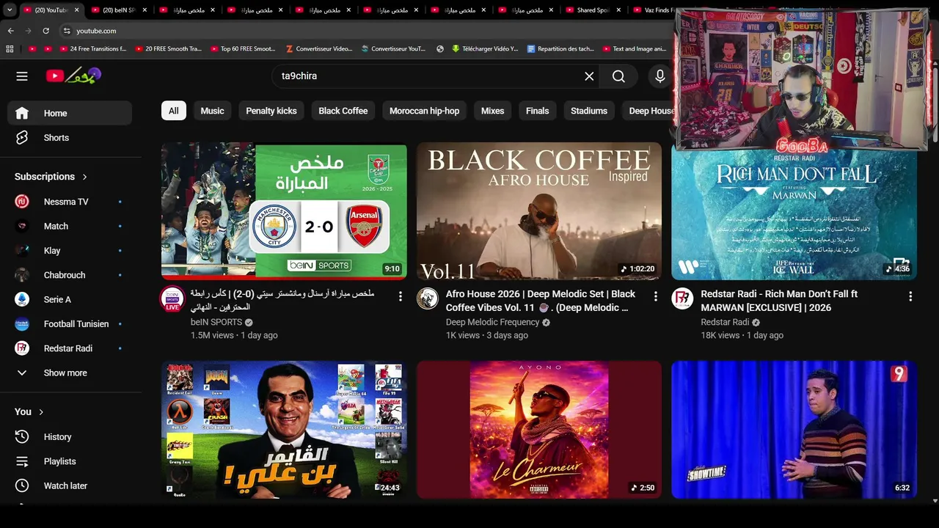Open the Repartition des tach... bookmark
The height and width of the screenshot is (528, 939).
[x=560, y=49]
